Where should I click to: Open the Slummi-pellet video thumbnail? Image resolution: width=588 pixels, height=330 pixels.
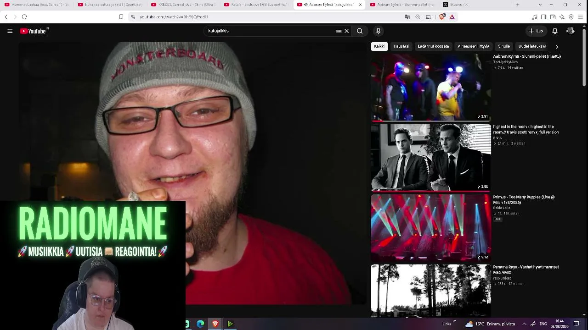[x=431, y=88]
